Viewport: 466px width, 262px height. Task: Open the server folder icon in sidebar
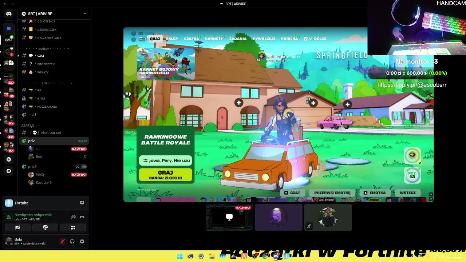(9, 28)
